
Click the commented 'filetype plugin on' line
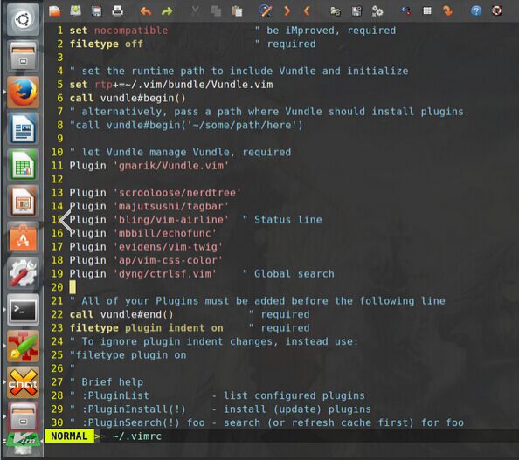(128, 355)
